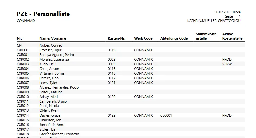Viewport: 256px width, 138px height.
Task: Select card number 0093 for Kudo, Heiji
Action: (111, 64)
